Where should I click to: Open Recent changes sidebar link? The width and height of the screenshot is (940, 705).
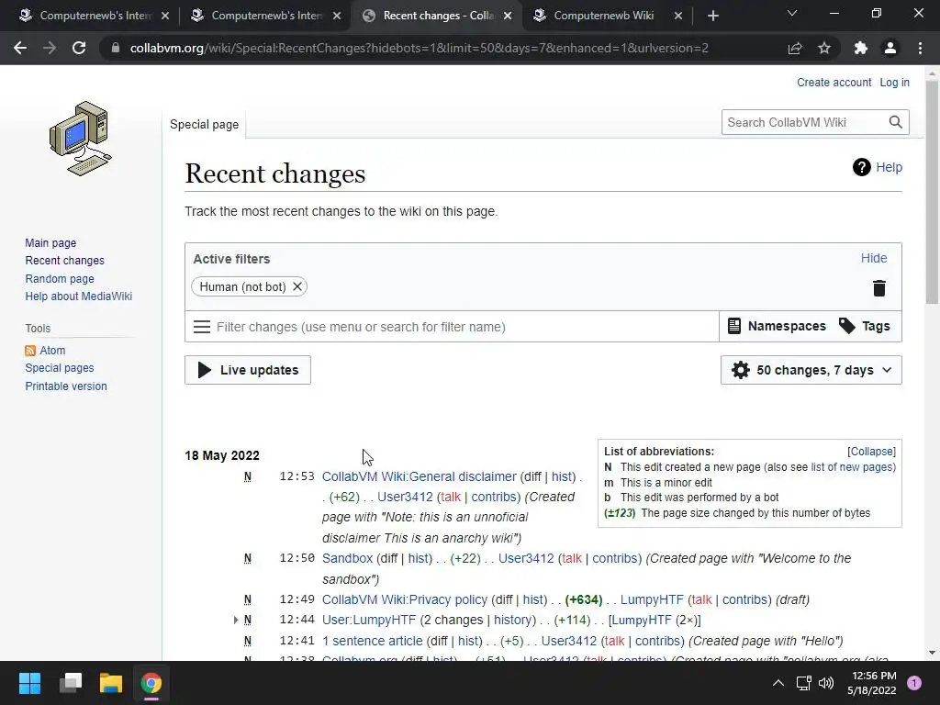(x=65, y=260)
